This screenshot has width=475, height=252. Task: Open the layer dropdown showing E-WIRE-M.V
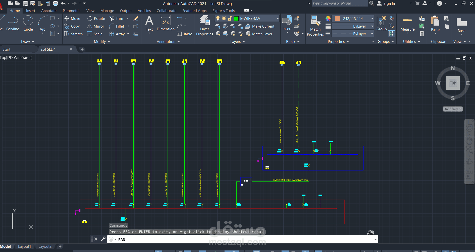point(278,18)
